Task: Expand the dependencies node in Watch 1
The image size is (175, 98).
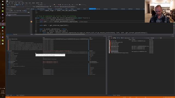Action: tap(8, 62)
